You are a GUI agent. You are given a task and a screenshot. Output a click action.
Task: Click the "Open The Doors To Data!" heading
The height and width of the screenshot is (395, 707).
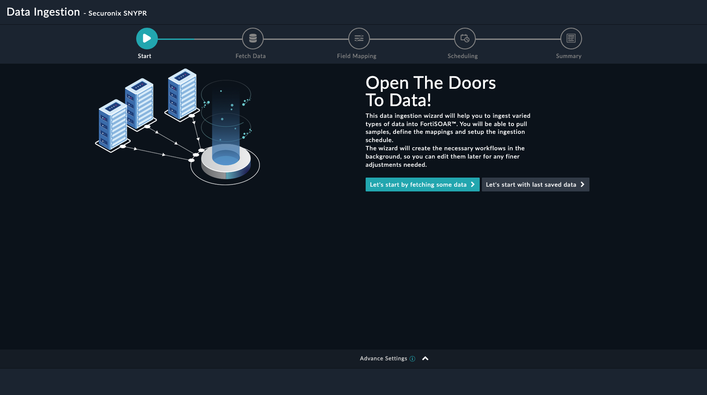coord(430,91)
